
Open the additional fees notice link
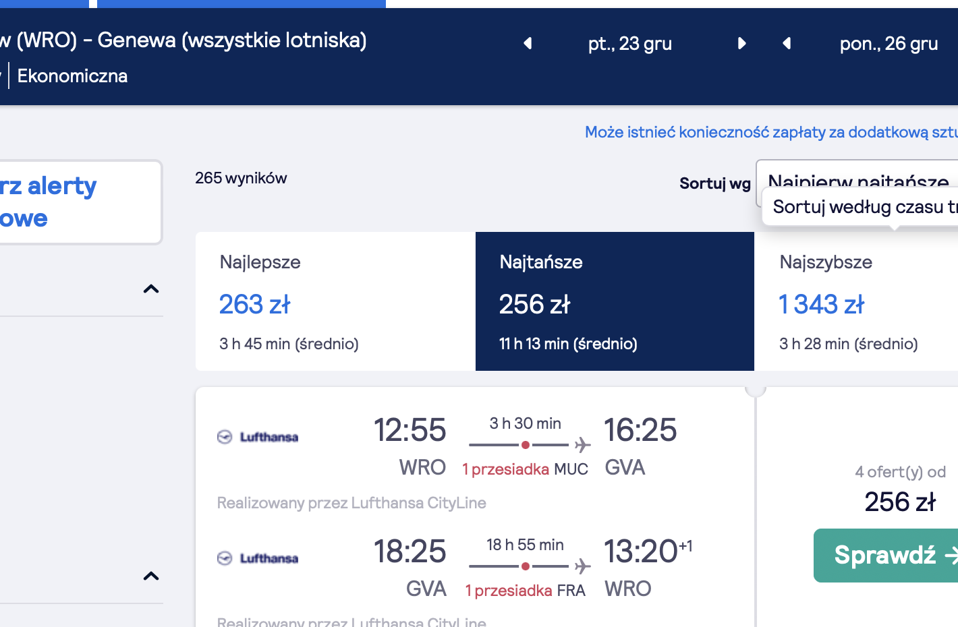pyautogui.click(x=771, y=132)
